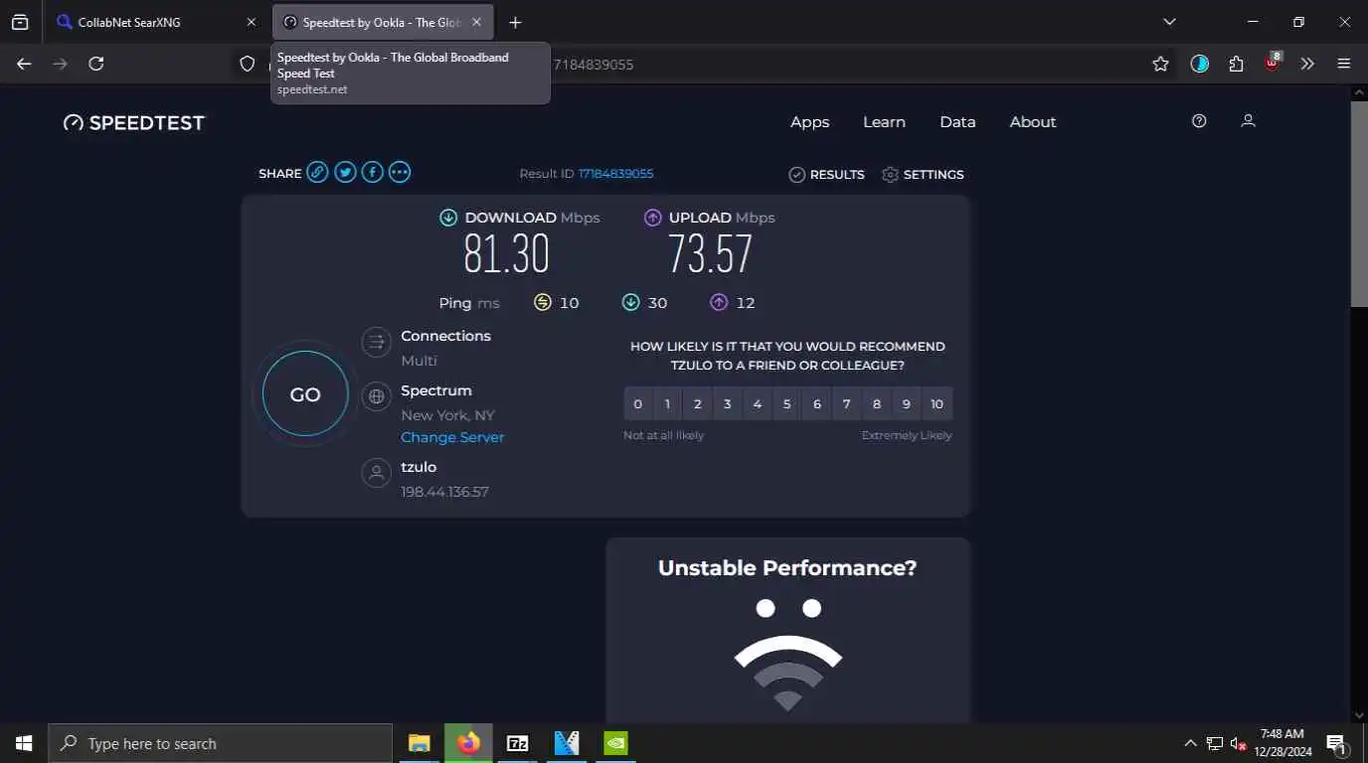Click the upload arrow icon
1368x763 pixels.
[x=653, y=218]
